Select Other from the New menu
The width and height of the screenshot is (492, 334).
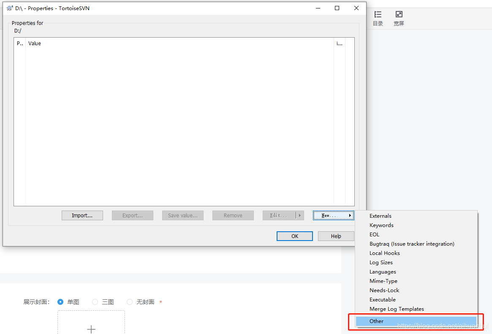(x=416, y=321)
